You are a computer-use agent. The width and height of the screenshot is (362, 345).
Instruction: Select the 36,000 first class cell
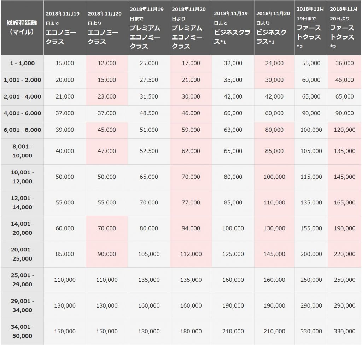(x=344, y=64)
